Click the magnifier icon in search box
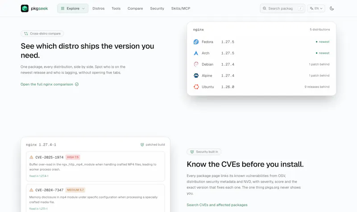Image resolution: width=357 pixels, height=212 pixels. [264, 8]
